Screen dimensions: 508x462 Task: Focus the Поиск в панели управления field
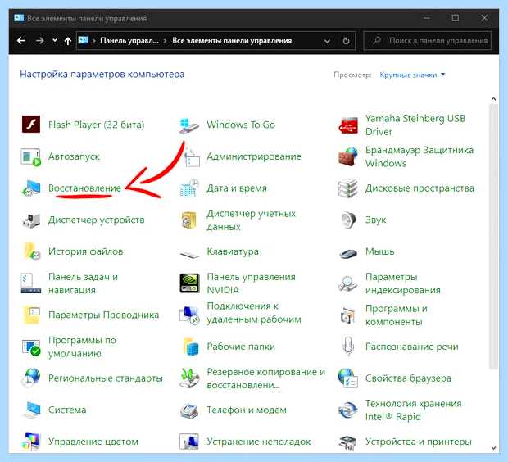(428, 40)
